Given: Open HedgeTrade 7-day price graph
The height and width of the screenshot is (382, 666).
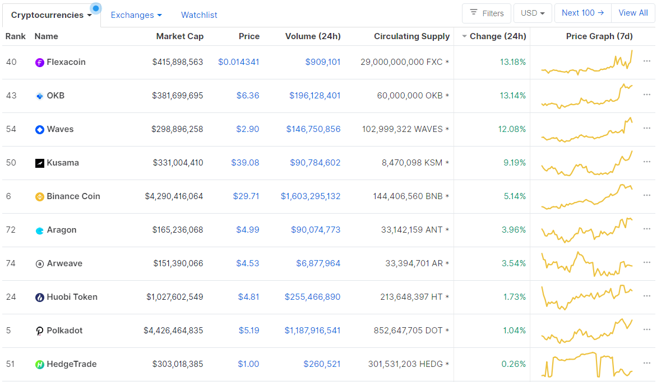Looking at the screenshot, I should (x=587, y=365).
